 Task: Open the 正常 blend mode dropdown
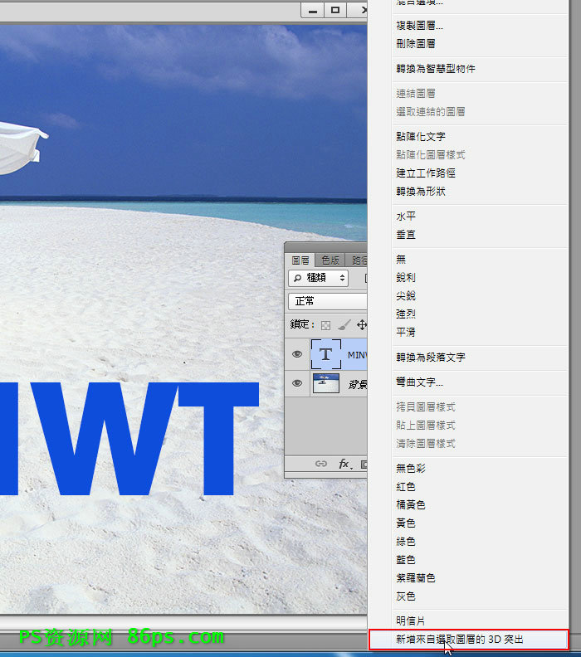(327, 301)
